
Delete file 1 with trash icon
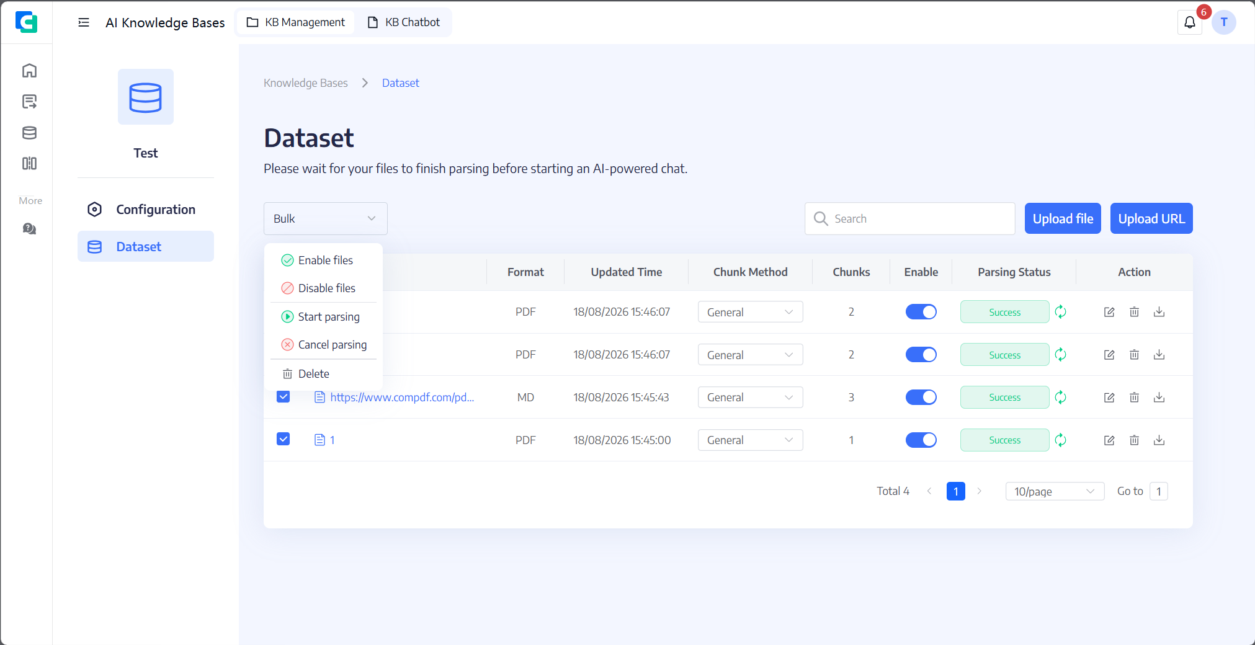(x=1134, y=440)
